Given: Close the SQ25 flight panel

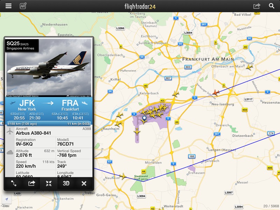Looking at the screenshot, I should 84,183.
